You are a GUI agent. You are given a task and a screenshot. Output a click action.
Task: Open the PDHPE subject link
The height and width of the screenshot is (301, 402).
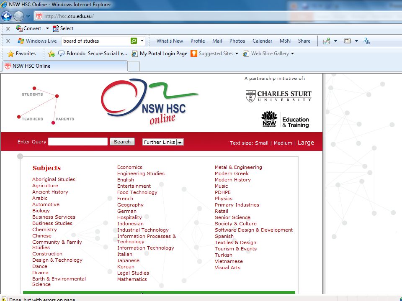click(x=223, y=192)
